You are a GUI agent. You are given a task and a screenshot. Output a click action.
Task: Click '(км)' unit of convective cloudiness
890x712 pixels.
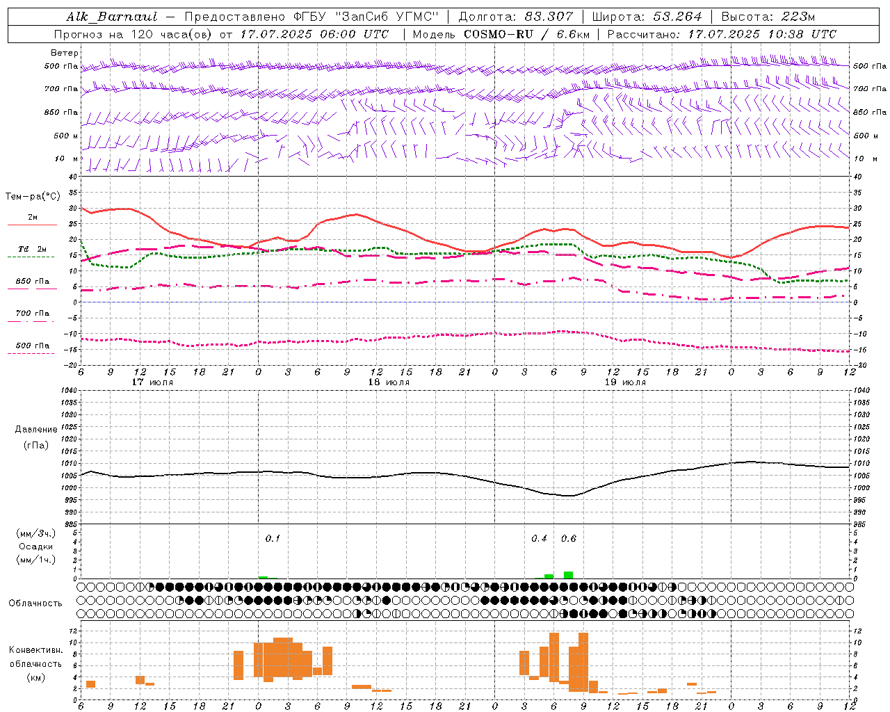coord(35,677)
